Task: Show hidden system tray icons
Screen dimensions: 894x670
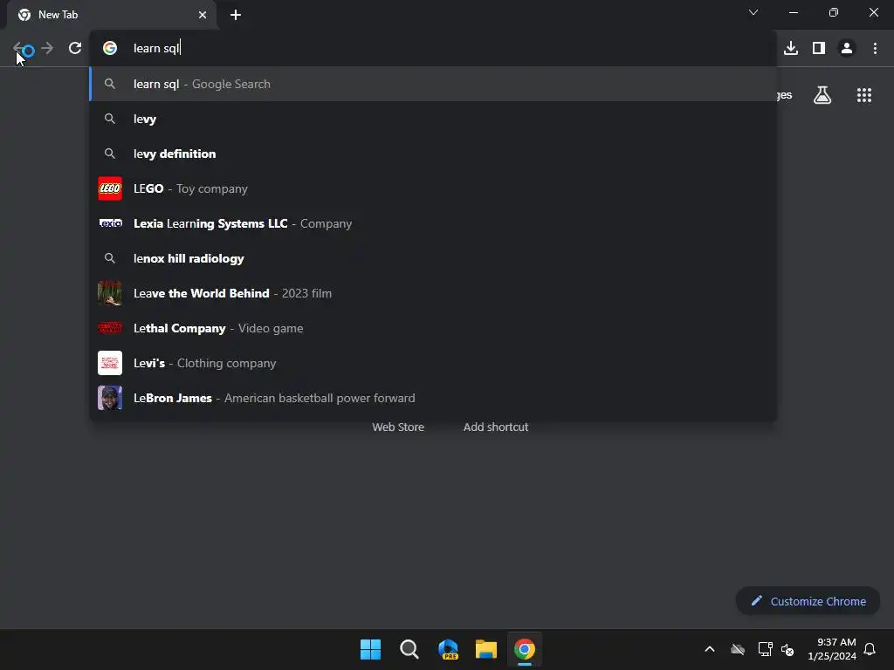Action: click(710, 649)
